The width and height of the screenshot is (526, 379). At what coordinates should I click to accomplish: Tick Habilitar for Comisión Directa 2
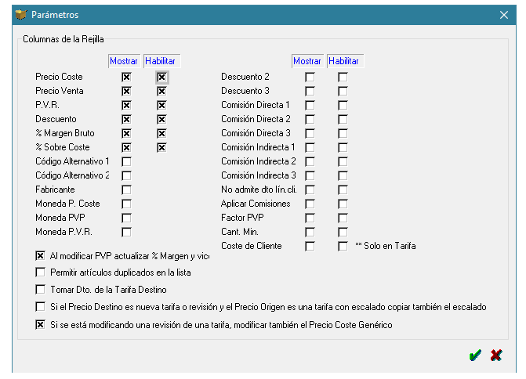tap(343, 119)
